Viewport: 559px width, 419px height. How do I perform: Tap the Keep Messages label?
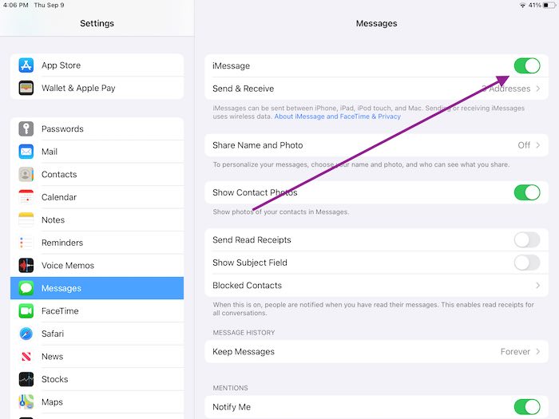click(244, 352)
